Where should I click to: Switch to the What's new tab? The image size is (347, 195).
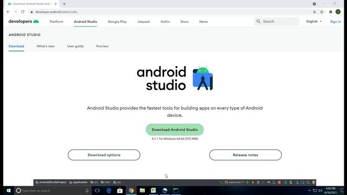(x=46, y=46)
